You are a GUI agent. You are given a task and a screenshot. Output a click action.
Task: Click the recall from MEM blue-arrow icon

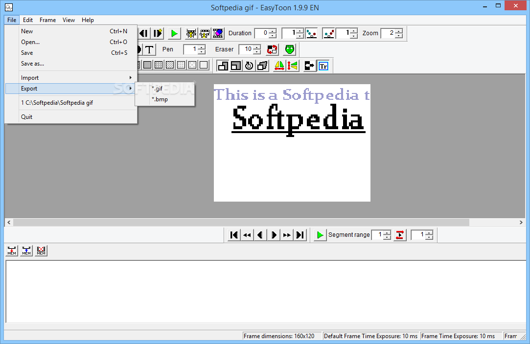[x=26, y=251]
